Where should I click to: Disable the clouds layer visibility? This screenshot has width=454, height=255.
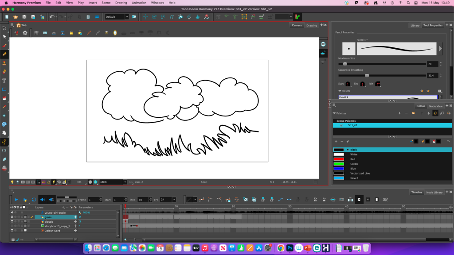click(x=12, y=221)
